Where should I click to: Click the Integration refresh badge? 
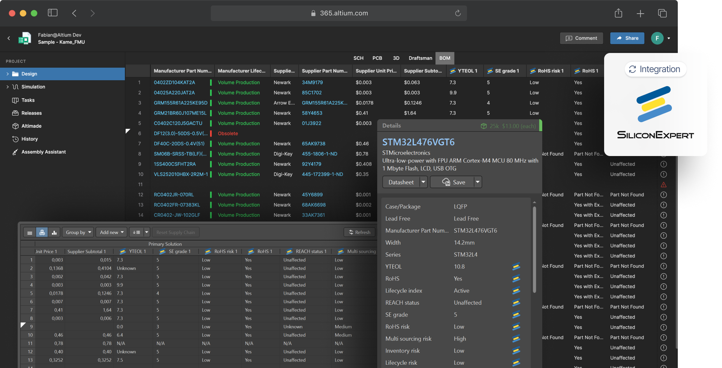pos(655,69)
